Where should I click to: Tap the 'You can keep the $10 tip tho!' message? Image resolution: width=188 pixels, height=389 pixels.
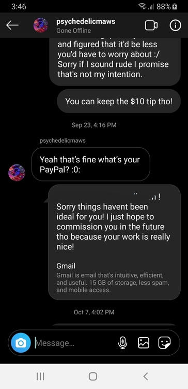click(x=119, y=101)
